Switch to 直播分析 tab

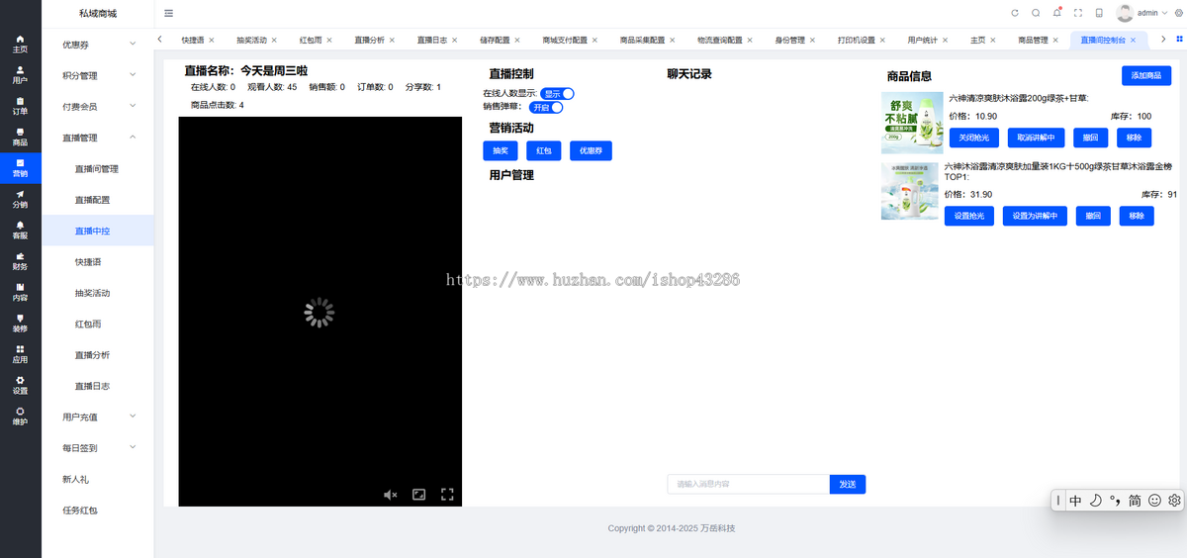[x=369, y=41]
